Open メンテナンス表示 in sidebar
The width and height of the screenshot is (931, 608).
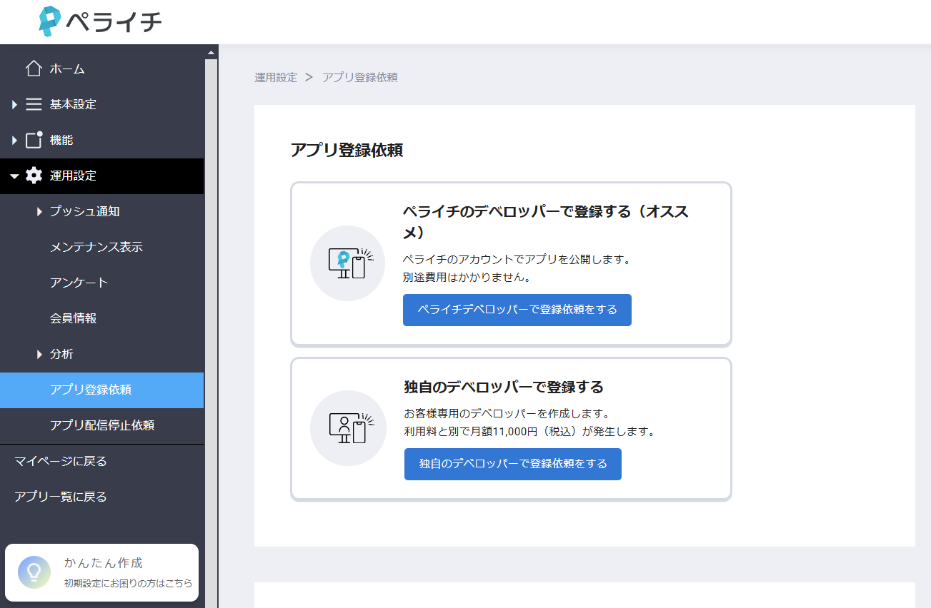tap(96, 247)
